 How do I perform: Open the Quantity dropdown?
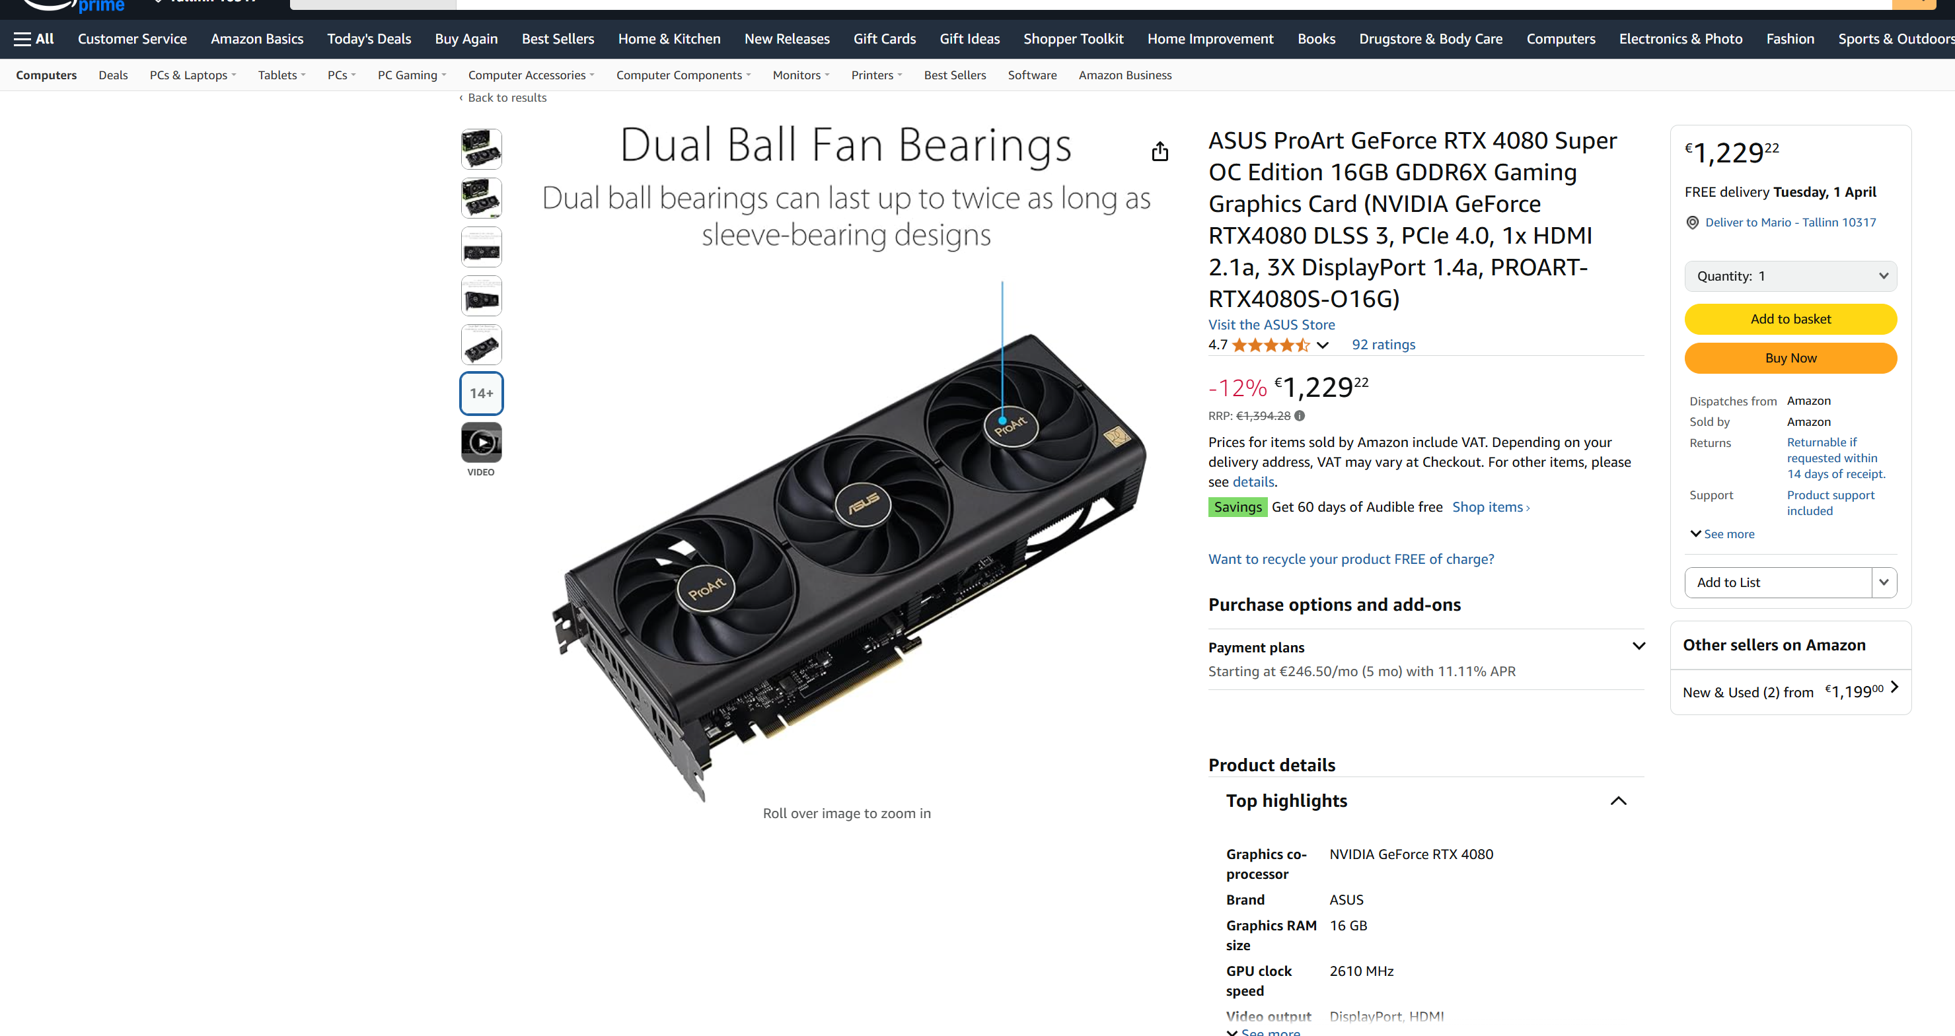[x=1790, y=276]
